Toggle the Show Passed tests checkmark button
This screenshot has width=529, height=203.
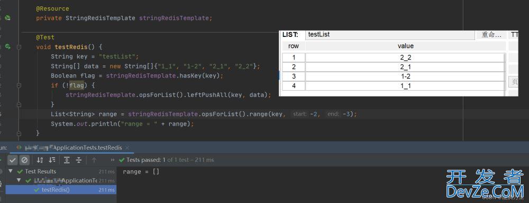[x=13, y=160]
